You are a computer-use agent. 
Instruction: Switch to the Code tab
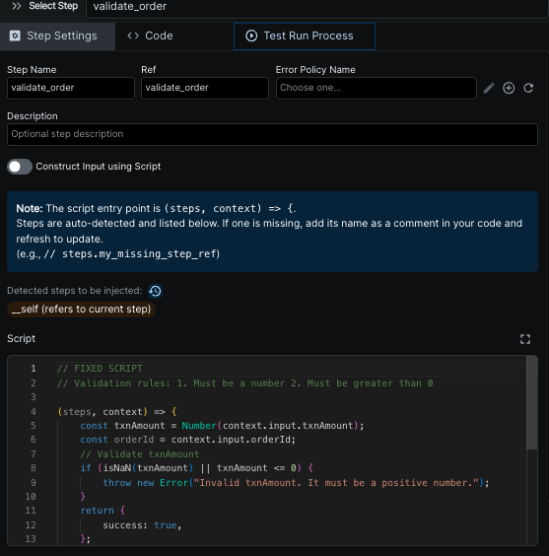(150, 35)
